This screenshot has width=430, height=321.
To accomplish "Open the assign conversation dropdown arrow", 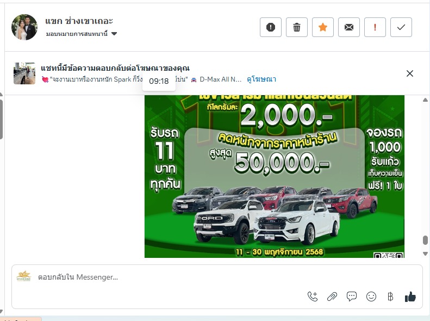I will pos(114,34).
